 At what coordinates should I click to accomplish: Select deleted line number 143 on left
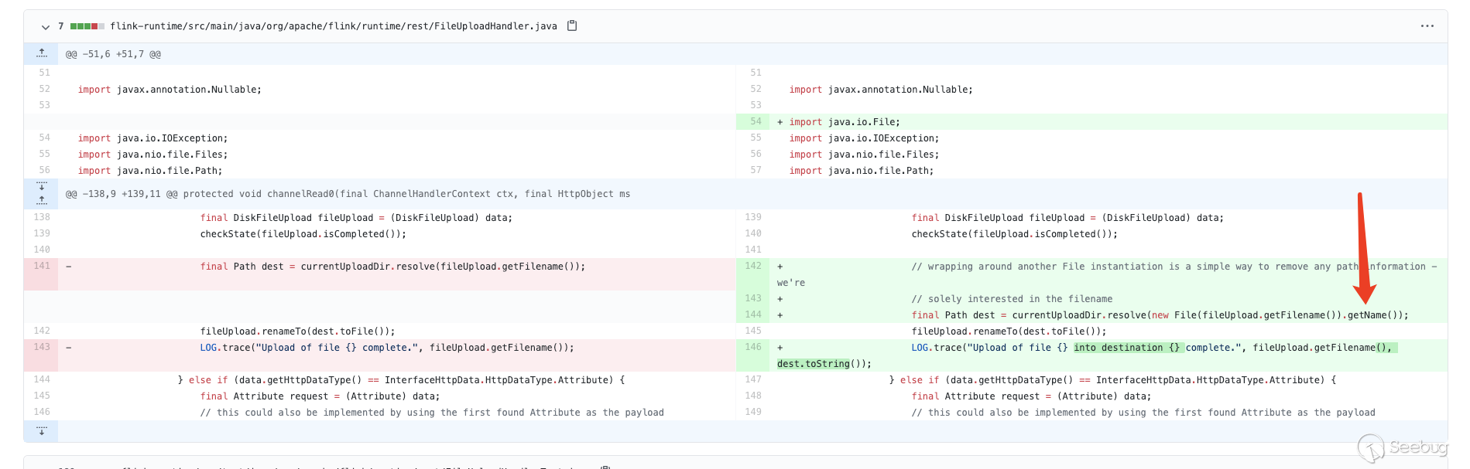coord(42,347)
